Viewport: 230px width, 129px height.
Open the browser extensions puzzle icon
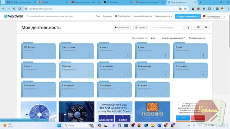(x=209, y=9)
